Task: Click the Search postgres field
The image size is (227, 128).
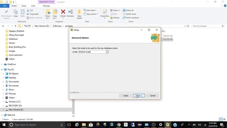Action: click(x=208, y=26)
